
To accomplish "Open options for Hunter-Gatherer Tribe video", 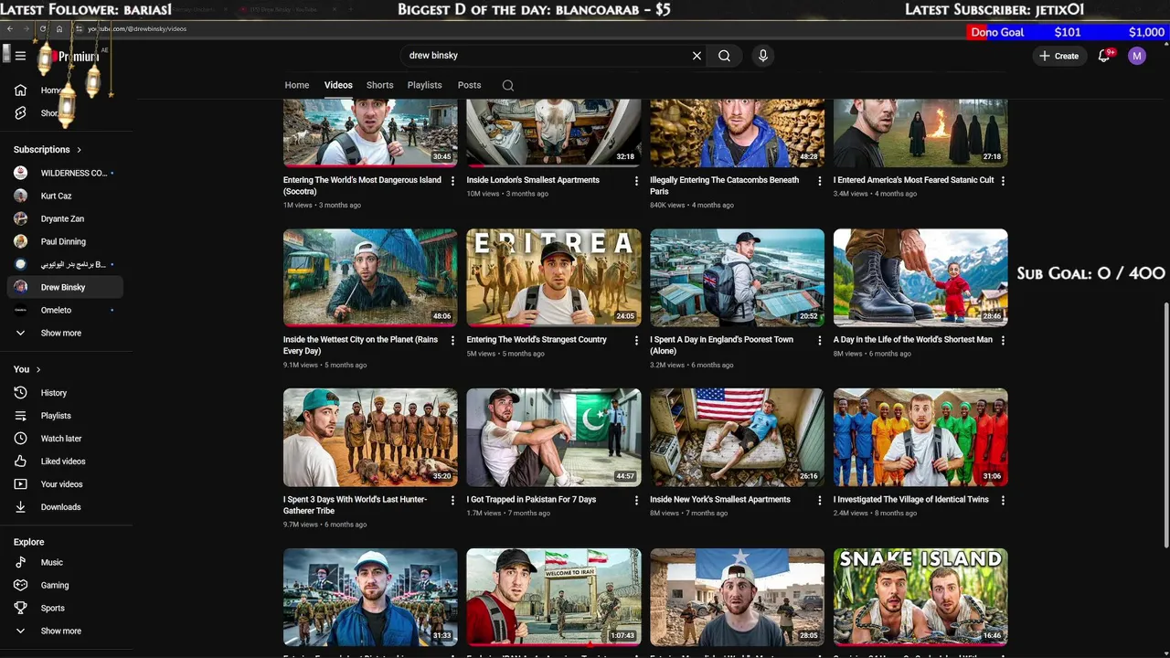I will 452,501.
